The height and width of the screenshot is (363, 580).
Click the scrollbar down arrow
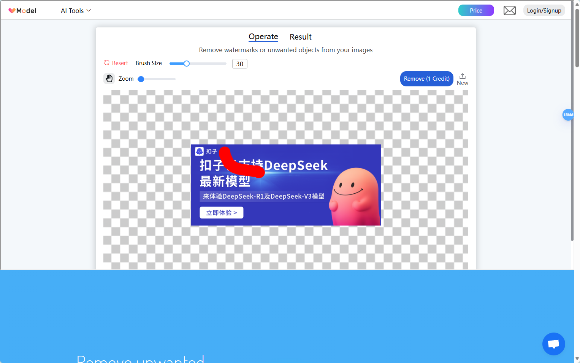[x=577, y=359]
